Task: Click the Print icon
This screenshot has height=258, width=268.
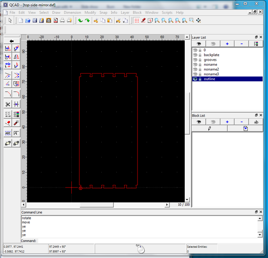Action: pyautogui.click(x=62, y=21)
